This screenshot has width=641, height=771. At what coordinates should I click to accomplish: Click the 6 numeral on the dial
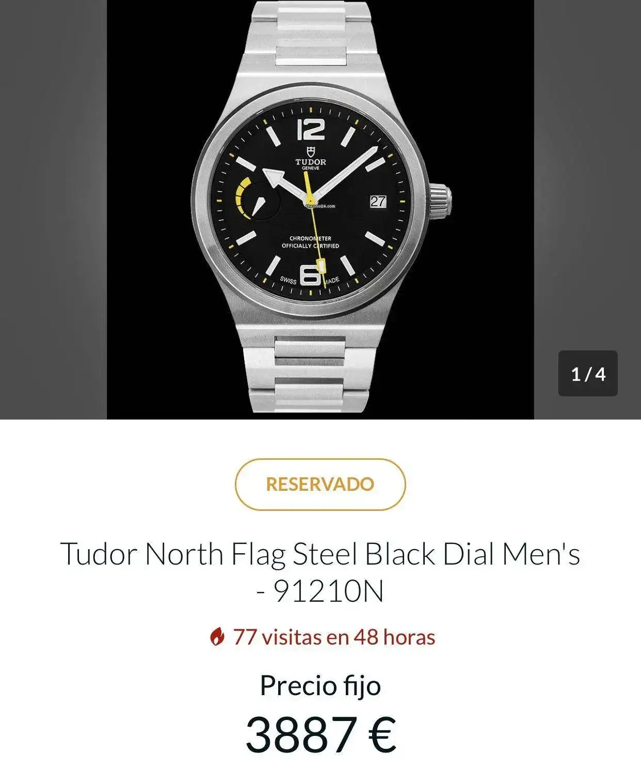coord(310,275)
